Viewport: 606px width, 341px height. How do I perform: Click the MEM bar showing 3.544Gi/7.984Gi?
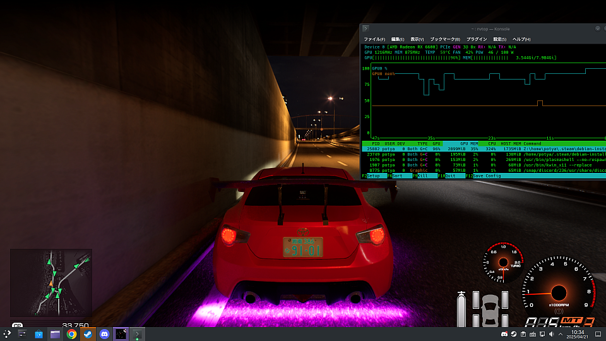click(510, 58)
